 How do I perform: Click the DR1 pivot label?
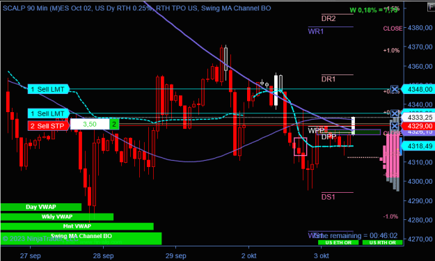(329, 79)
